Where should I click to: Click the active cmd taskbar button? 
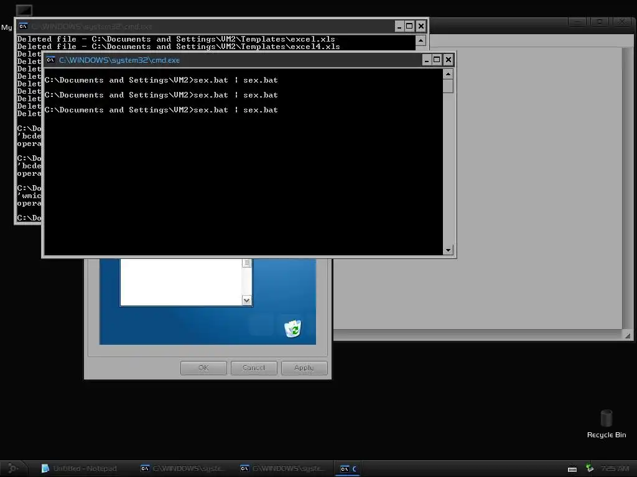coord(348,468)
